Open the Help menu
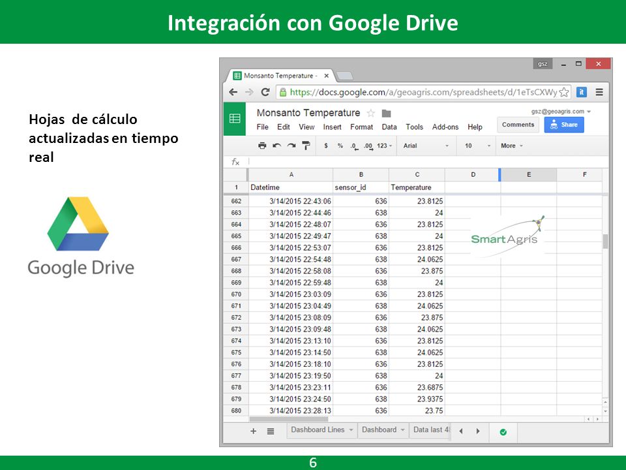 pyautogui.click(x=475, y=127)
